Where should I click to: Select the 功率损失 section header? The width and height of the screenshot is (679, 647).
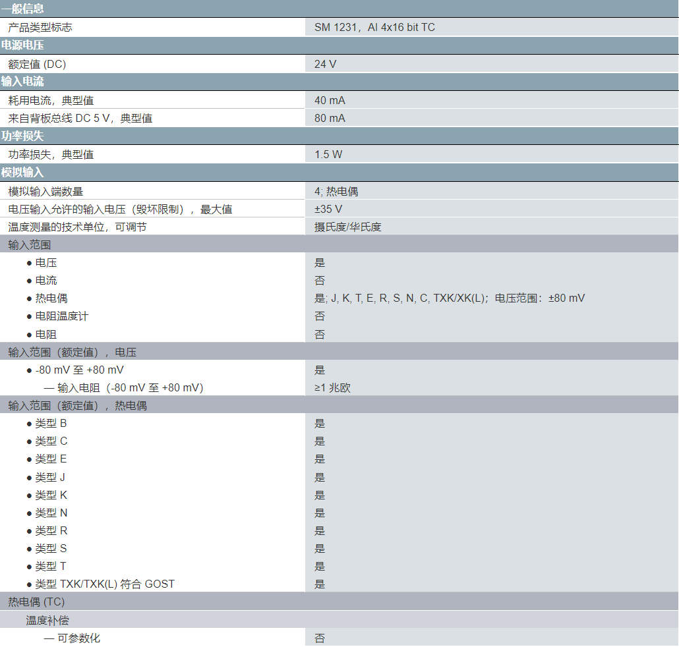(x=23, y=136)
